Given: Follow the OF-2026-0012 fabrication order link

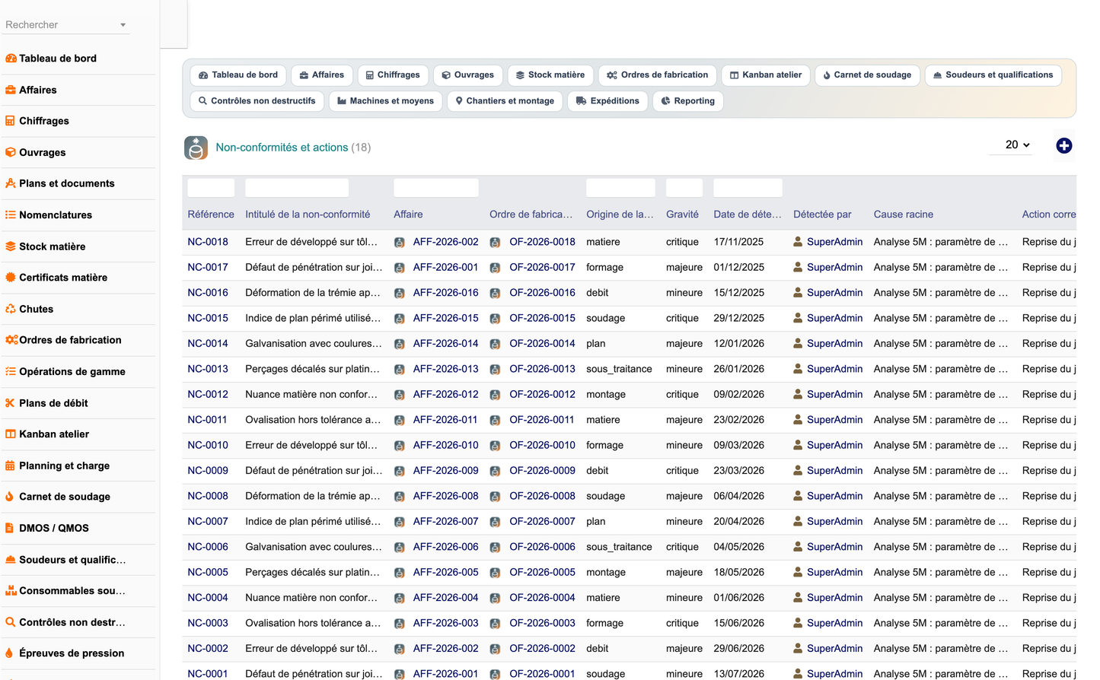Looking at the screenshot, I should click(542, 394).
